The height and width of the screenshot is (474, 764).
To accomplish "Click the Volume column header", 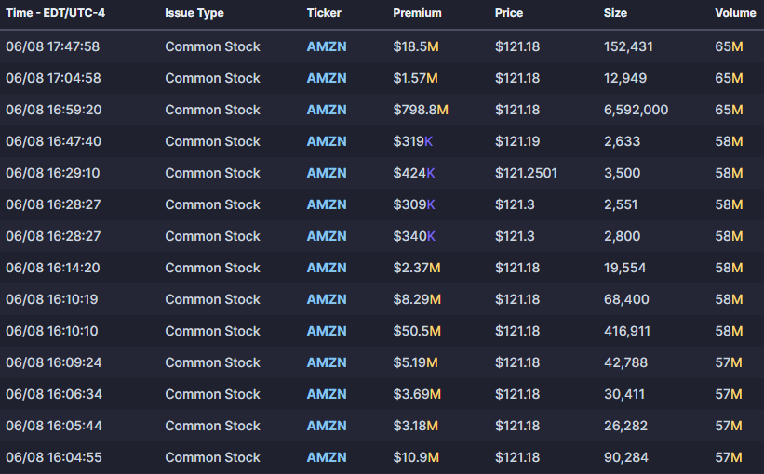I will coord(735,13).
